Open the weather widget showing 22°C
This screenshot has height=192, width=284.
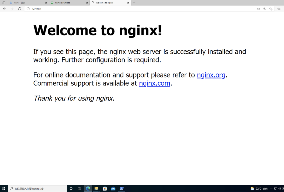tap(259, 189)
